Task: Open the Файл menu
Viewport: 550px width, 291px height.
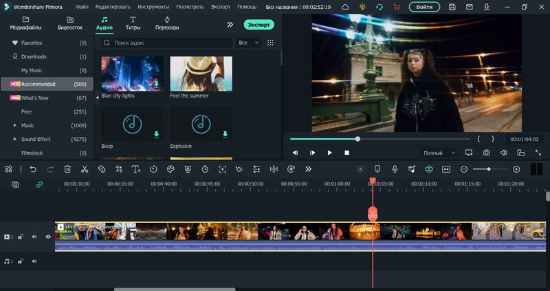Action: [x=82, y=7]
